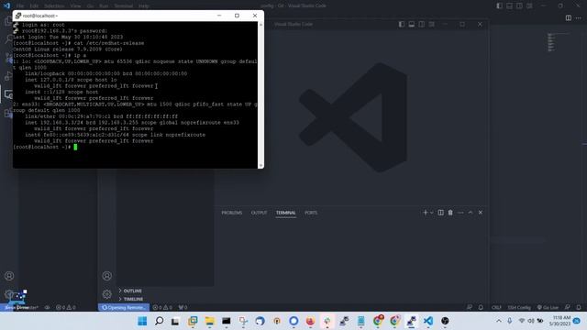This screenshot has width=587, height=330.
Task: Open Search in background VS Code activity bar
Action: click(8, 38)
